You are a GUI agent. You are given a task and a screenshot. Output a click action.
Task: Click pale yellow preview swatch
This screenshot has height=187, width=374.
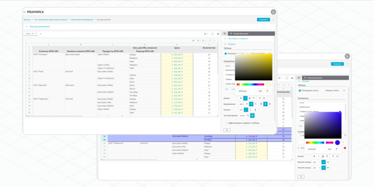click(x=268, y=84)
